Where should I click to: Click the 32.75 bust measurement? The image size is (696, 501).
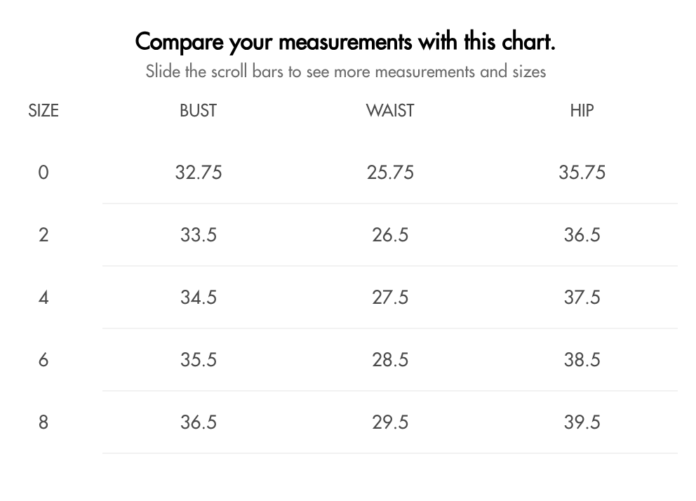click(x=199, y=173)
